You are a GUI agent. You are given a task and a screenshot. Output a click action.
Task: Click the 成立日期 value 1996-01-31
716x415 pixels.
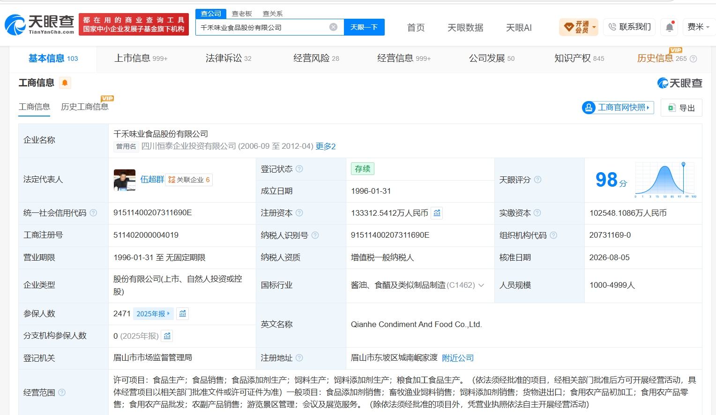click(371, 191)
